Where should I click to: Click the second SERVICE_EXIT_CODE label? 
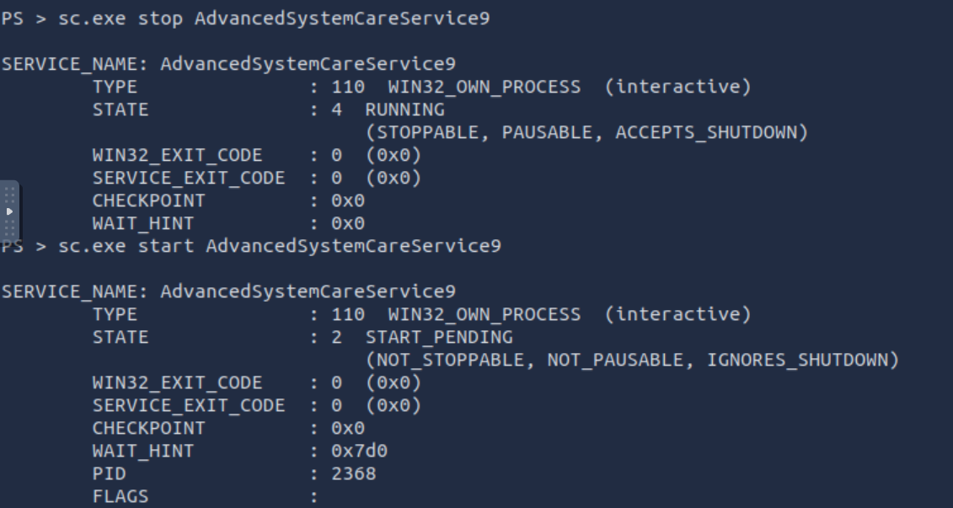(189, 406)
